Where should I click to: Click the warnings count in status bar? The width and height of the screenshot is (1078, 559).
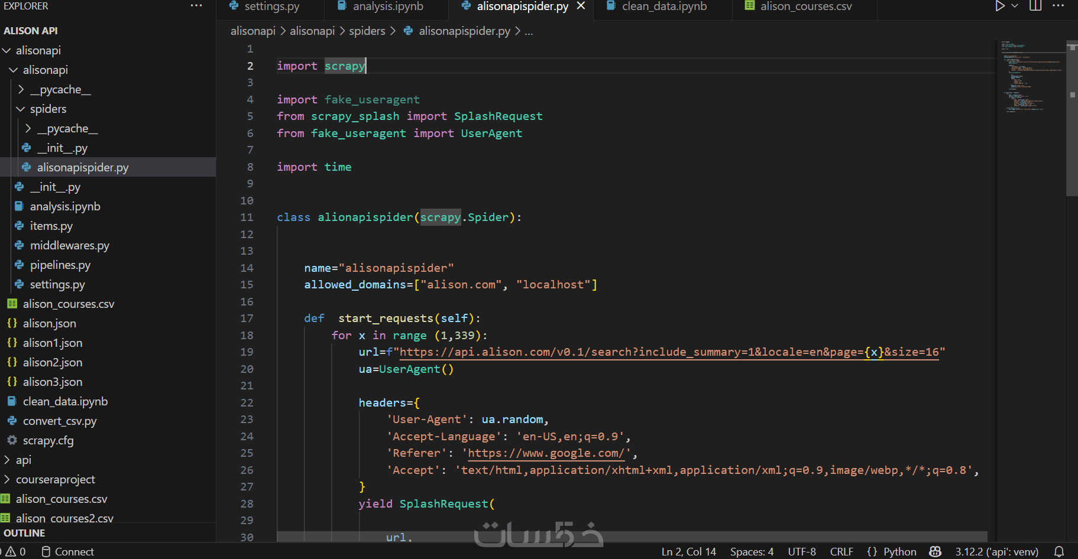click(x=15, y=551)
